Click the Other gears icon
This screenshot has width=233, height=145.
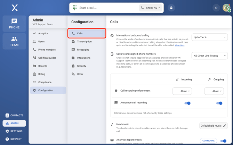[73, 74]
